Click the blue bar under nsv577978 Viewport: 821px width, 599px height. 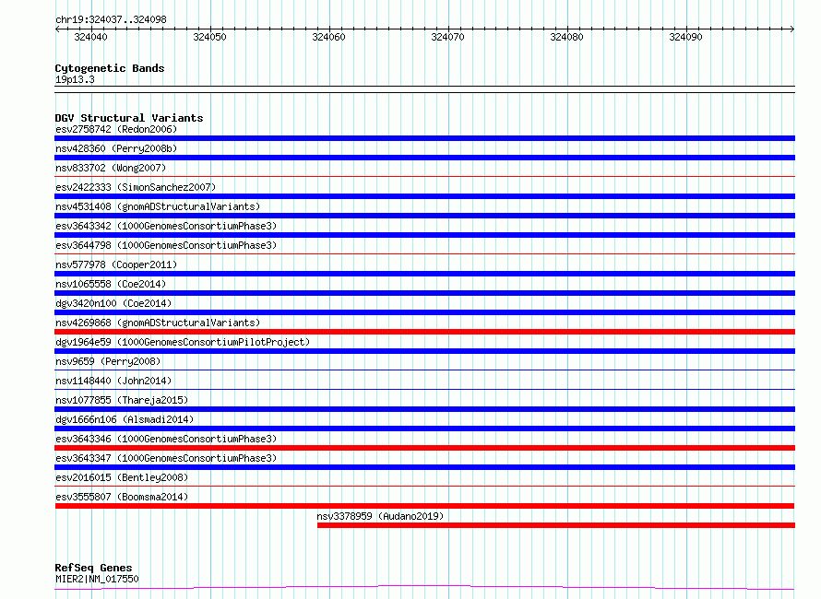(x=424, y=274)
